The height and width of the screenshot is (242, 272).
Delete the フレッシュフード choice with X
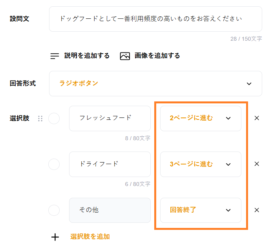click(257, 118)
